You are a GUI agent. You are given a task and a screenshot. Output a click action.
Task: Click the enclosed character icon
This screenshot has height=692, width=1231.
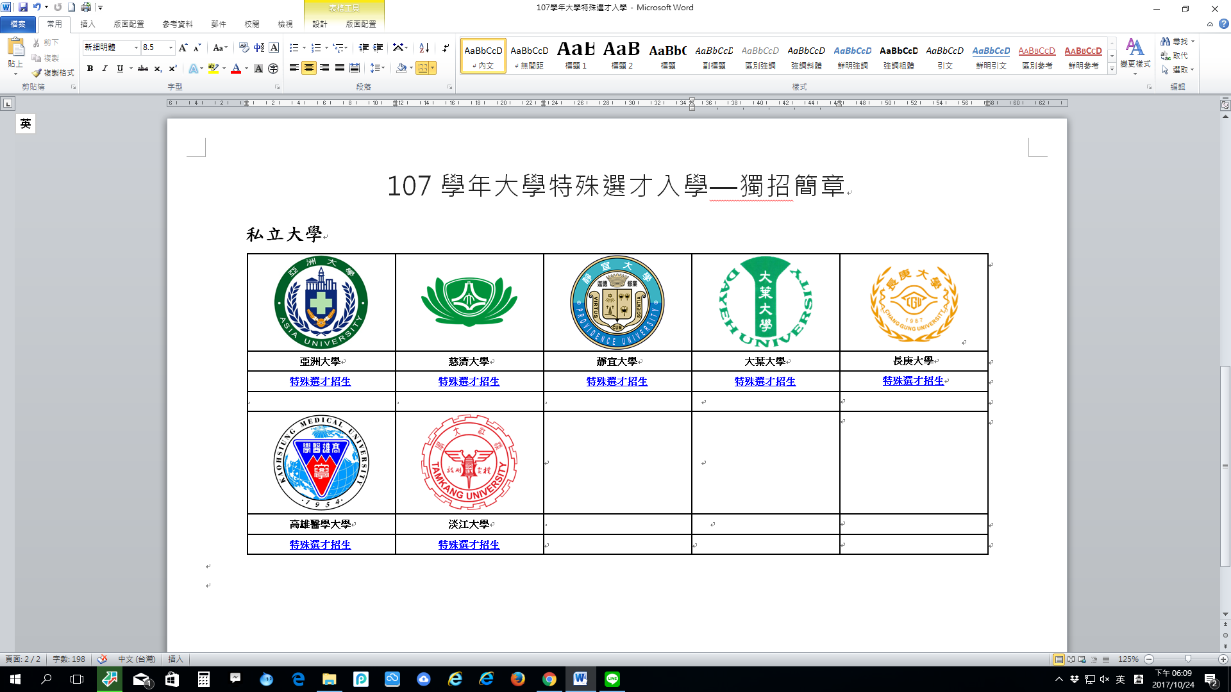pyautogui.click(x=273, y=69)
